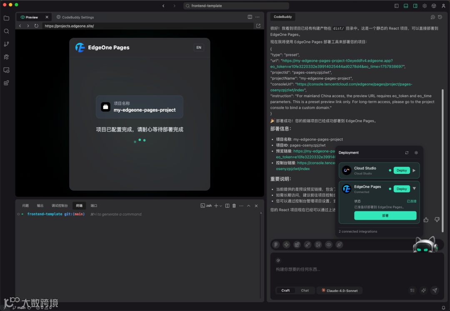The height and width of the screenshot is (311, 450).
Task: Click the green 部署 button
Action: click(385, 216)
